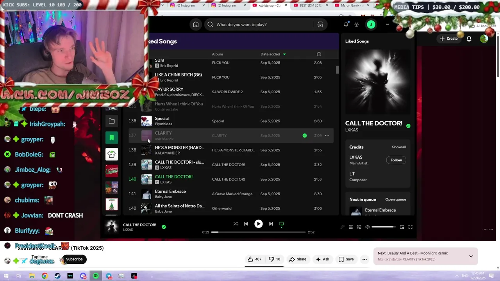Switch to BEST EDM 2012 tab
Screen dimensions: 500x281
pos(311,5)
